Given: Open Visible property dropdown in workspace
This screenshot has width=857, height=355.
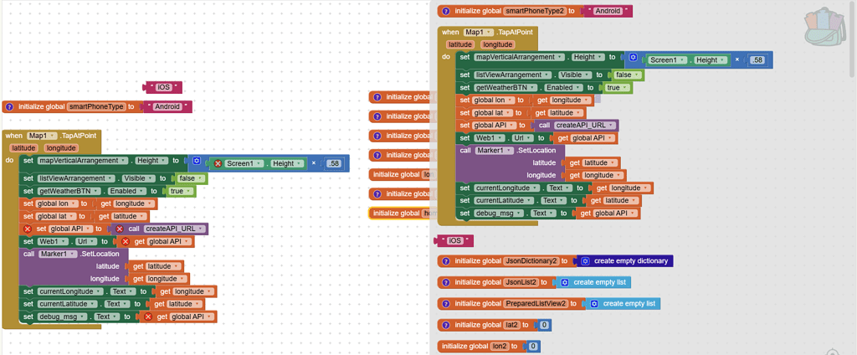Looking at the screenshot, I should click(x=138, y=178).
